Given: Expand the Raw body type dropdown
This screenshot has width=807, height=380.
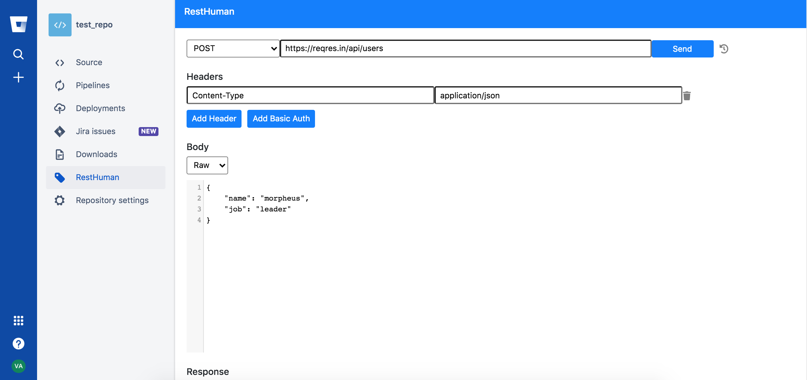Looking at the screenshot, I should [x=207, y=165].
